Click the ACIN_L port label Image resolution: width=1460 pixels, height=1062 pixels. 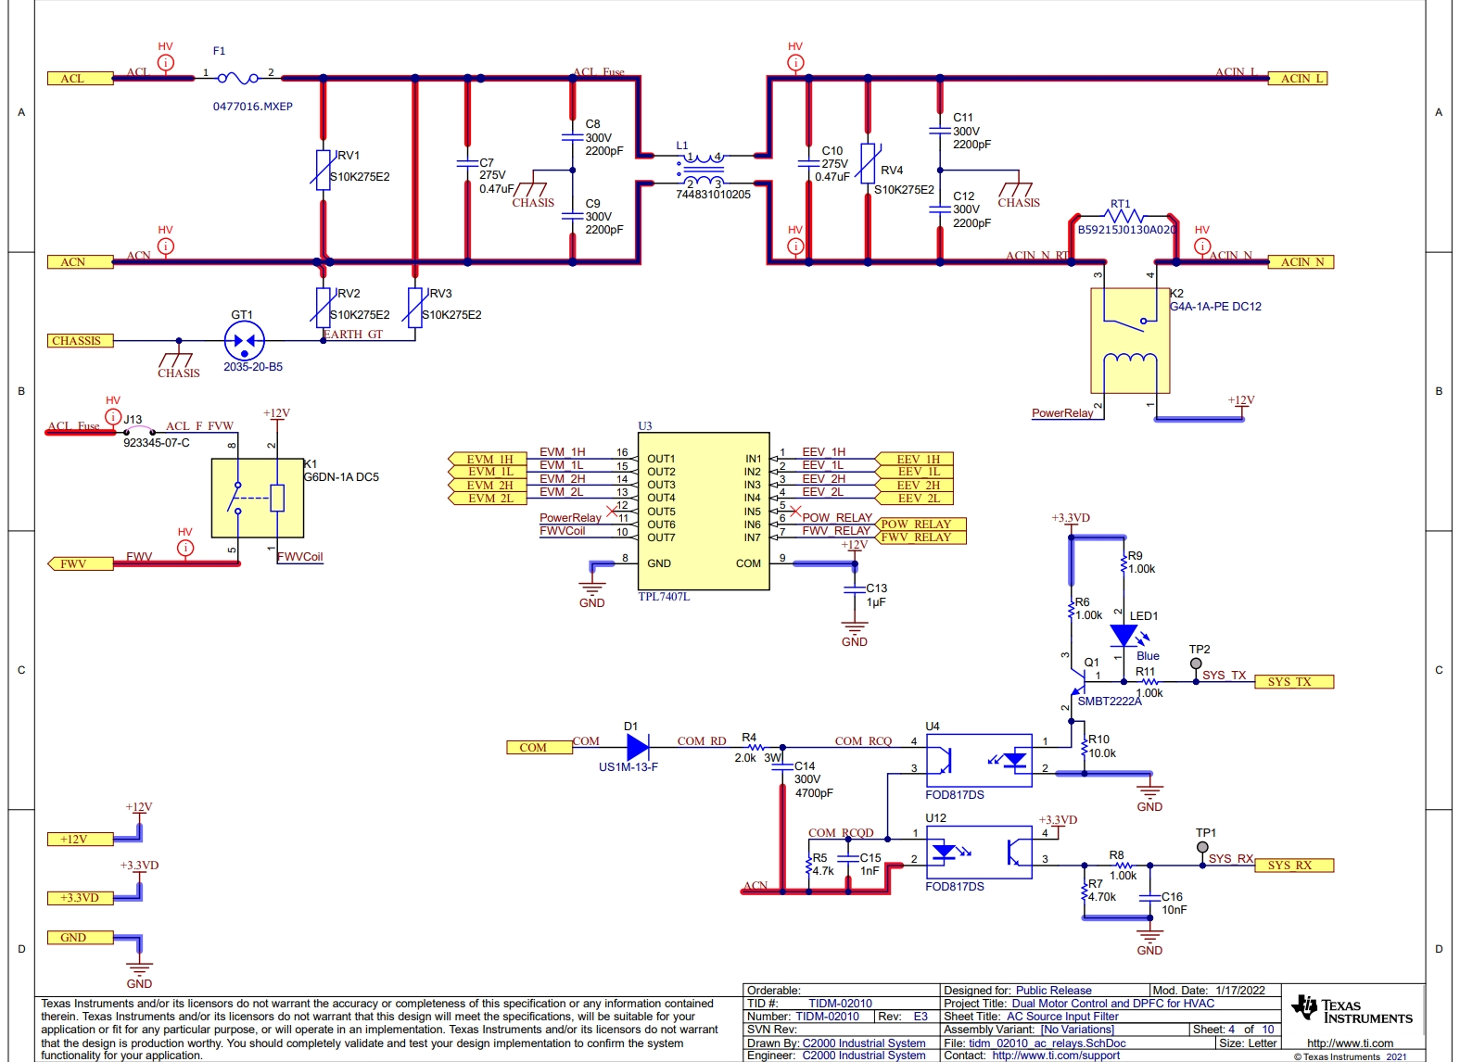pyautogui.click(x=1297, y=79)
